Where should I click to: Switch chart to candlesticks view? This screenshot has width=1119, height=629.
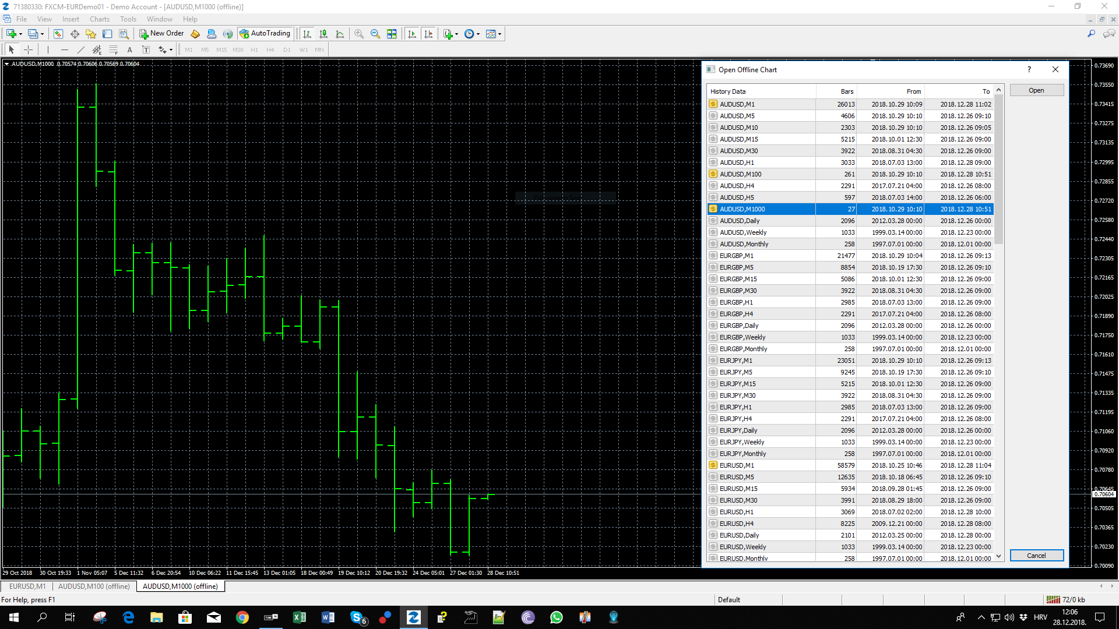(x=323, y=34)
